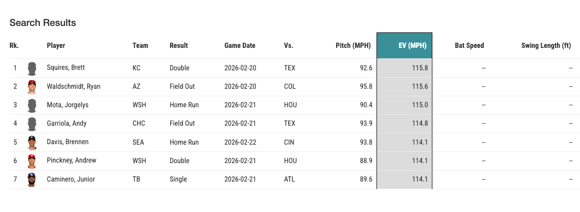Sort by Swing Length (ft) header
Image resolution: width=580 pixels, height=212 pixels.
tap(546, 45)
